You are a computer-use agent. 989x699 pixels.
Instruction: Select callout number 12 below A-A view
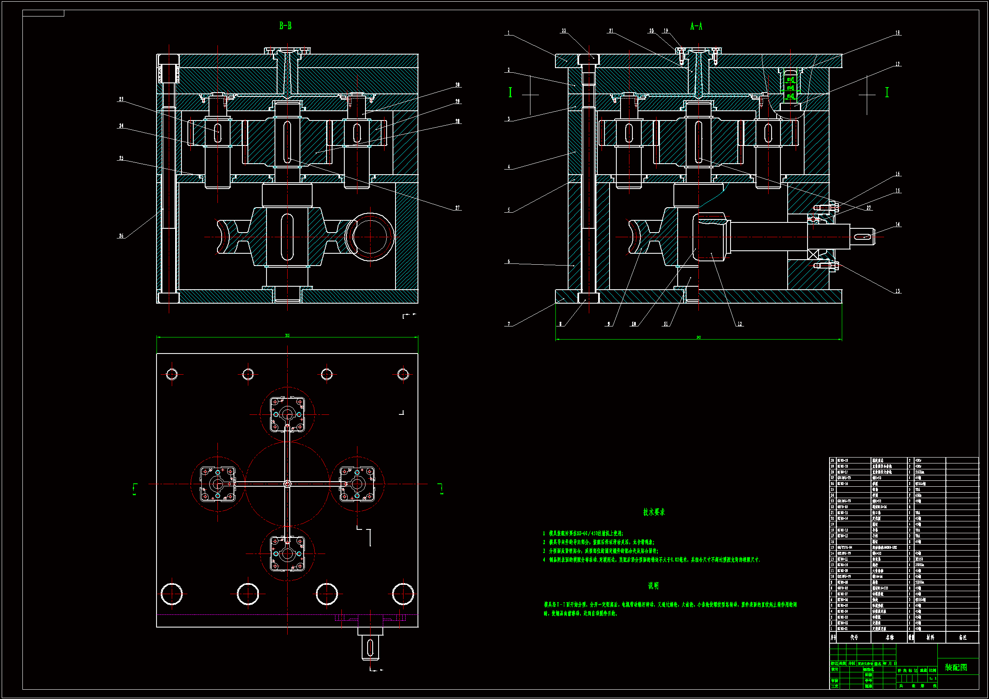click(x=739, y=324)
